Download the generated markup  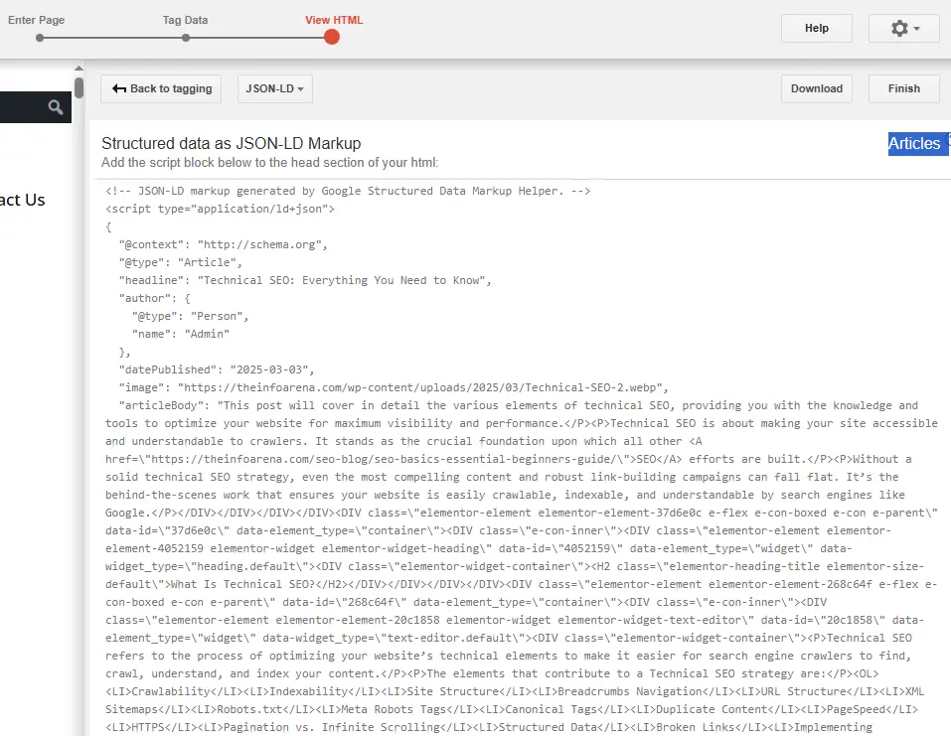click(817, 89)
